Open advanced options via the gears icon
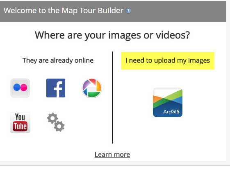The height and width of the screenshot is (176, 230). pyautogui.click(x=56, y=122)
